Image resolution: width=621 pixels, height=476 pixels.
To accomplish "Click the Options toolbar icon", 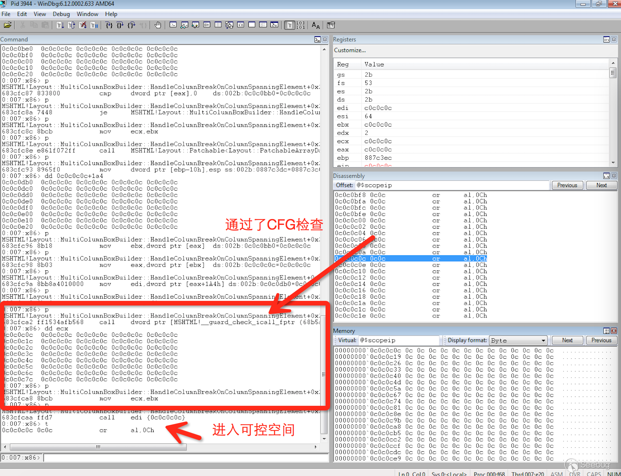I will point(331,25).
